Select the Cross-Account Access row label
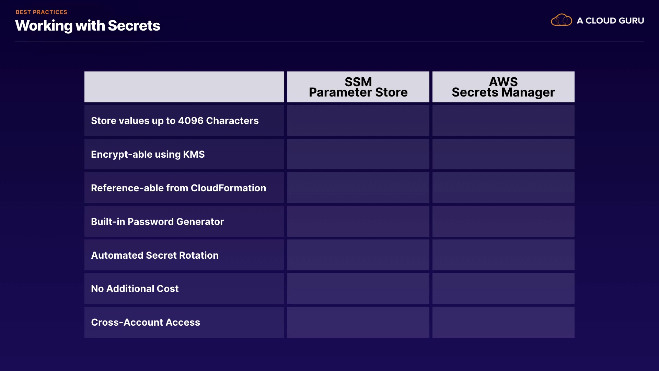 click(x=146, y=322)
